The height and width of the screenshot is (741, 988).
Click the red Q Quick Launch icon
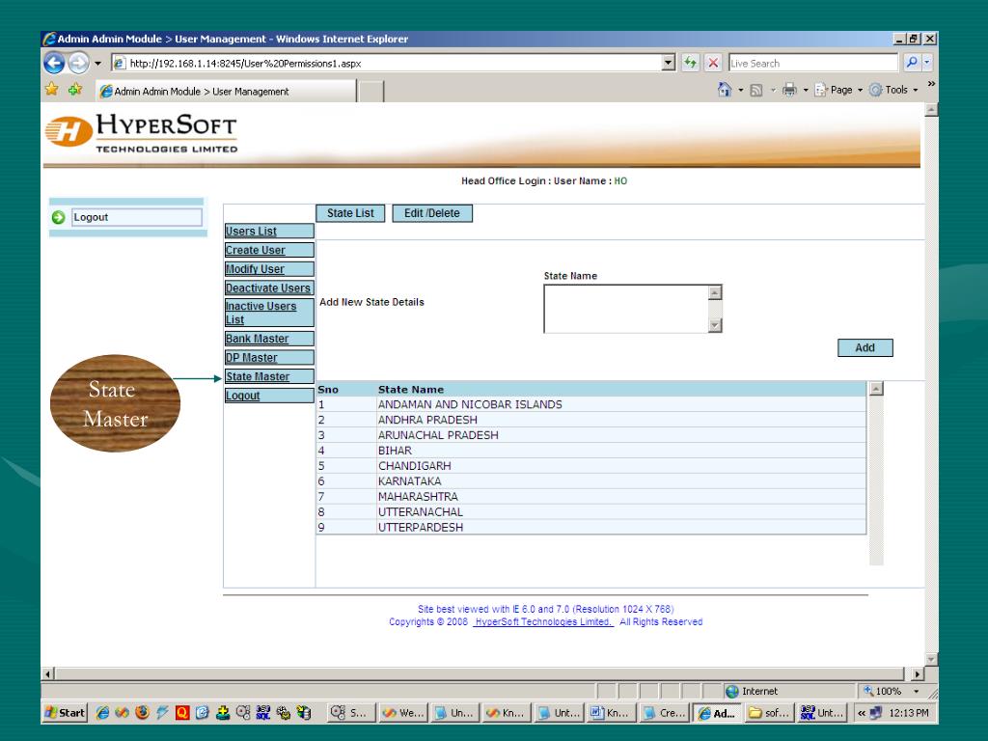(182, 713)
